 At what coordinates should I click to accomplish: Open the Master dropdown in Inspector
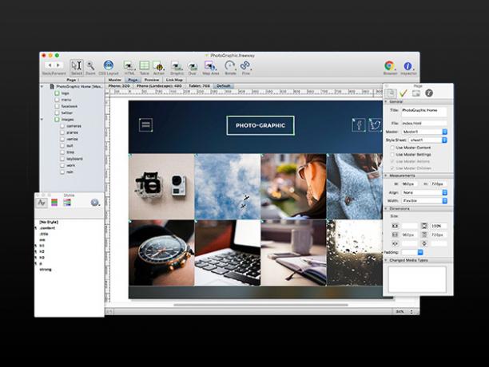(x=424, y=132)
